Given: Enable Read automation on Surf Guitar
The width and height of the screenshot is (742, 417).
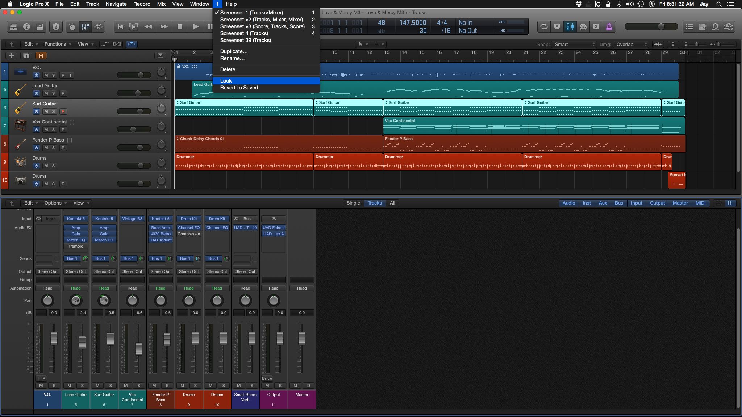Looking at the screenshot, I should click(104, 288).
